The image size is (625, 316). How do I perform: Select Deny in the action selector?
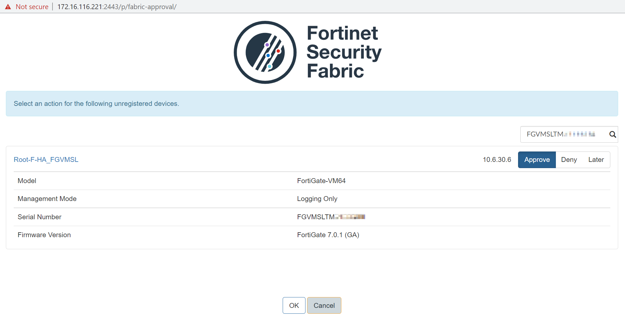569,160
